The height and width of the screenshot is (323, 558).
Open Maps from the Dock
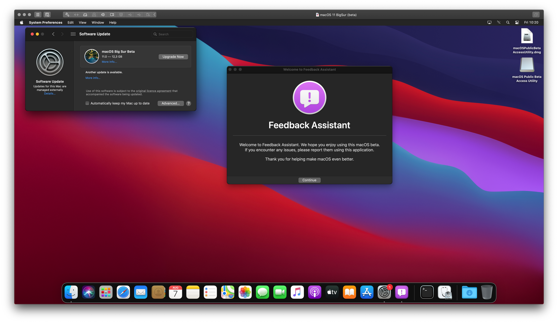pos(228,292)
